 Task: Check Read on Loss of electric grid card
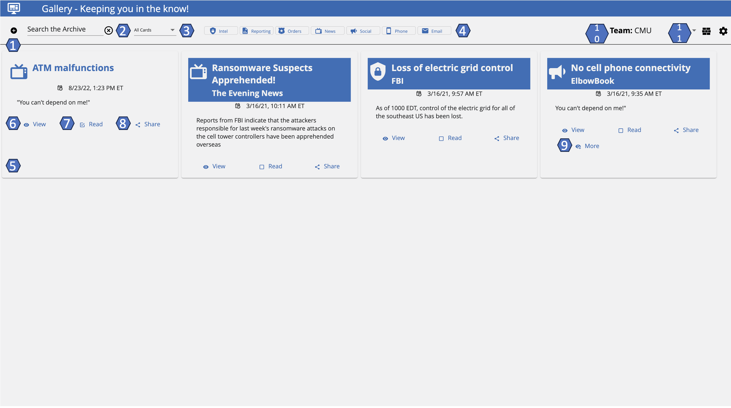[x=450, y=138]
